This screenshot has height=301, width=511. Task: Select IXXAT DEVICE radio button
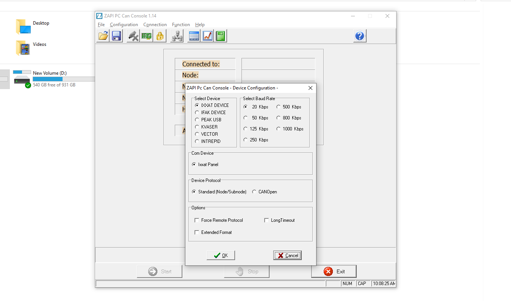pos(212,105)
